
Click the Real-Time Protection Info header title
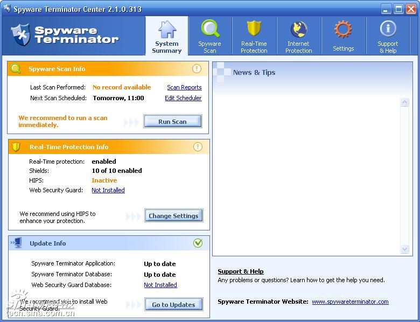[69, 147]
